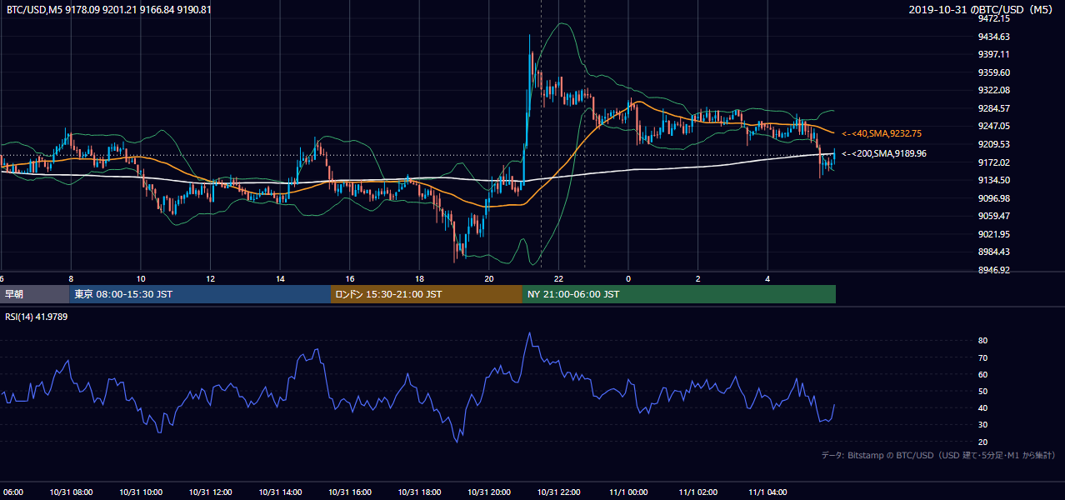1065x500 pixels.
Task: Click the 9397.11 price axis label
Action: point(994,54)
